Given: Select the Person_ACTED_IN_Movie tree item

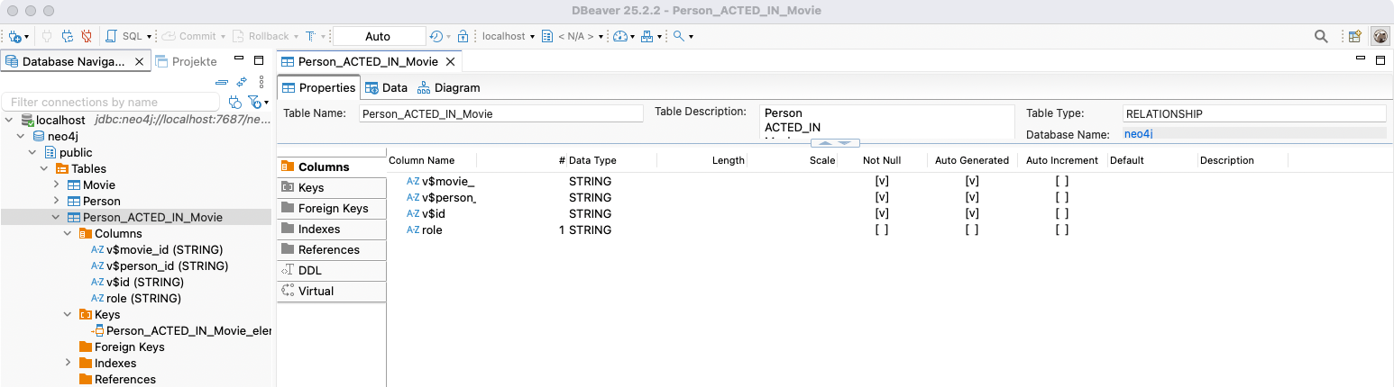Looking at the screenshot, I should (x=152, y=217).
